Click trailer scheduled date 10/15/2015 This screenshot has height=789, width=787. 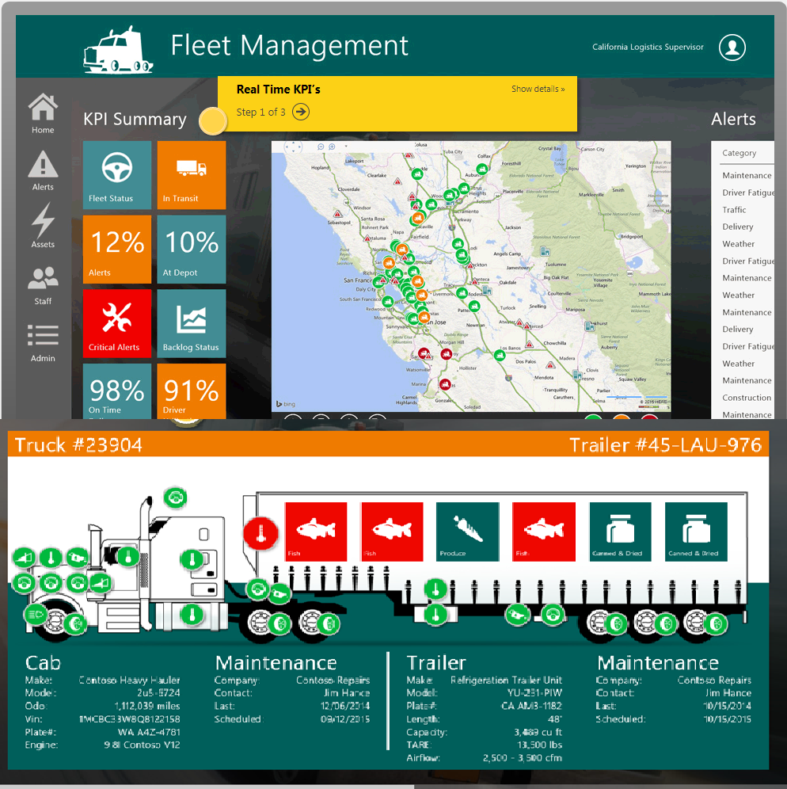(x=727, y=719)
